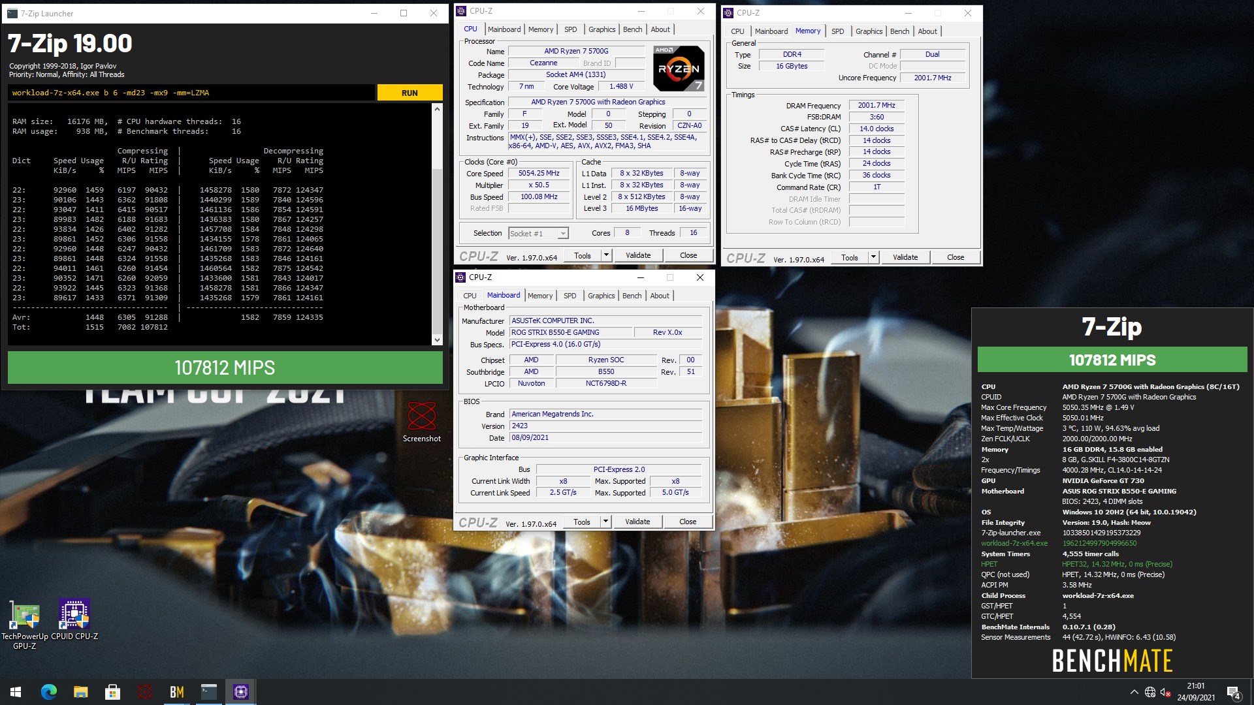
Task: Click the CPU-Z icon in the Memory window title bar
Action: (728, 12)
